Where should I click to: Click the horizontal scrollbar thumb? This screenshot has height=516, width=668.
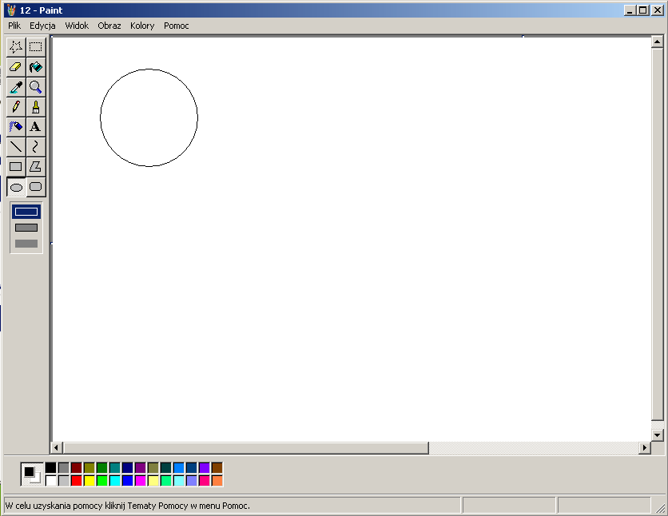click(246, 447)
